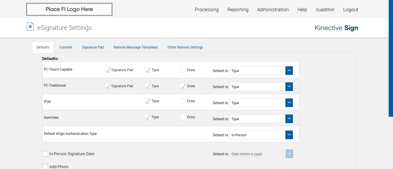Toggle the iPad Type checkbox
Image resolution: width=393 pixels, height=169 pixels.
[x=148, y=101]
